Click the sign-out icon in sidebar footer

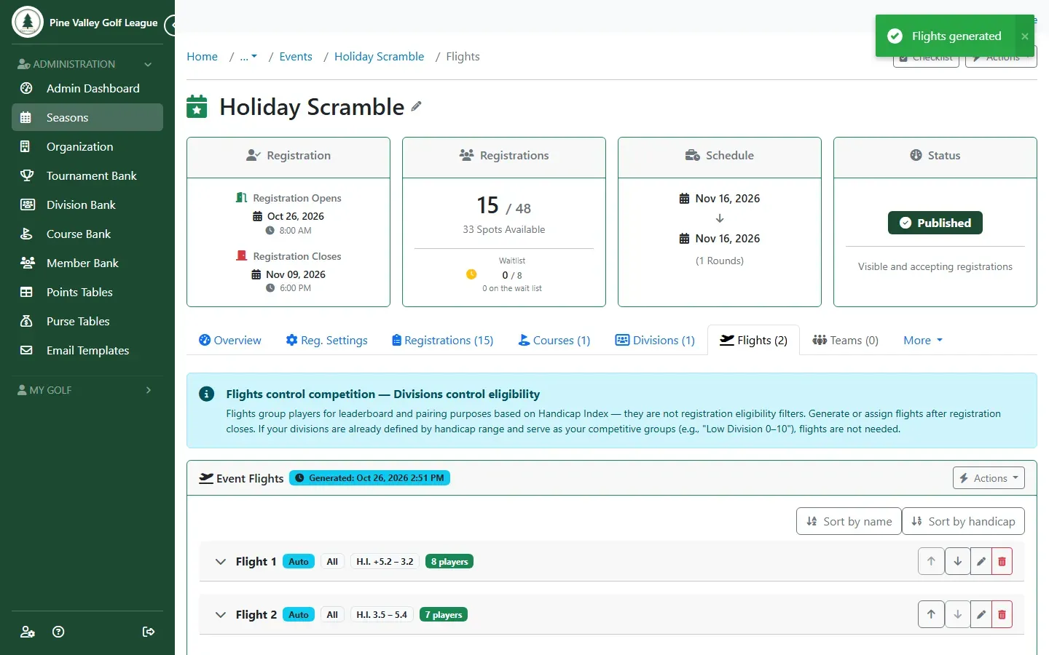coord(149,632)
